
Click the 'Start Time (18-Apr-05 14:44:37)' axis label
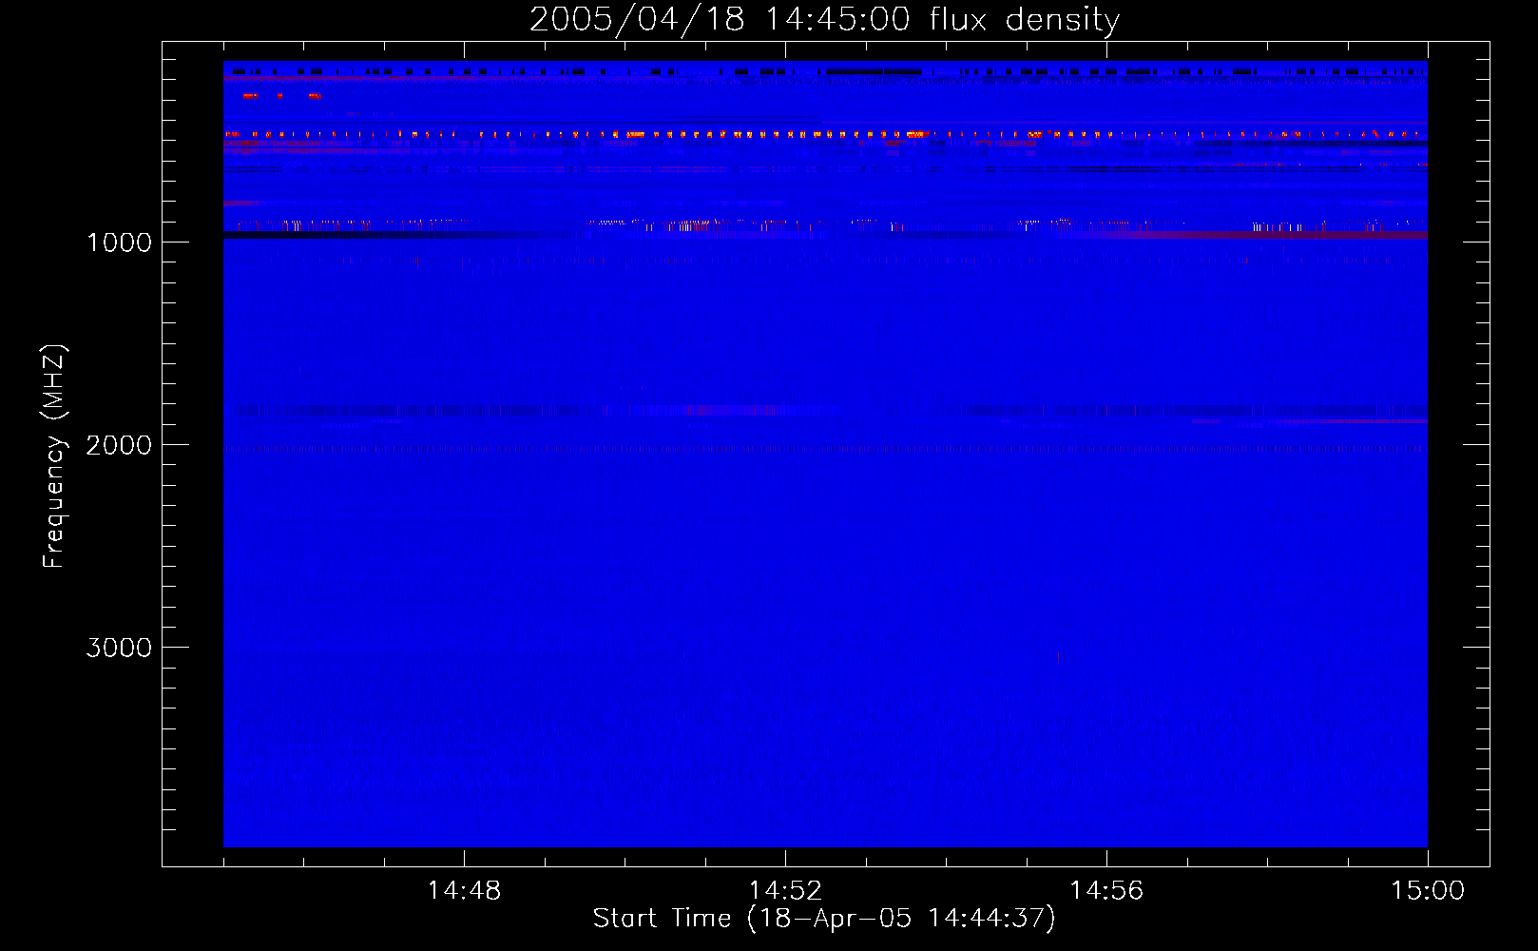click(824, 919)
